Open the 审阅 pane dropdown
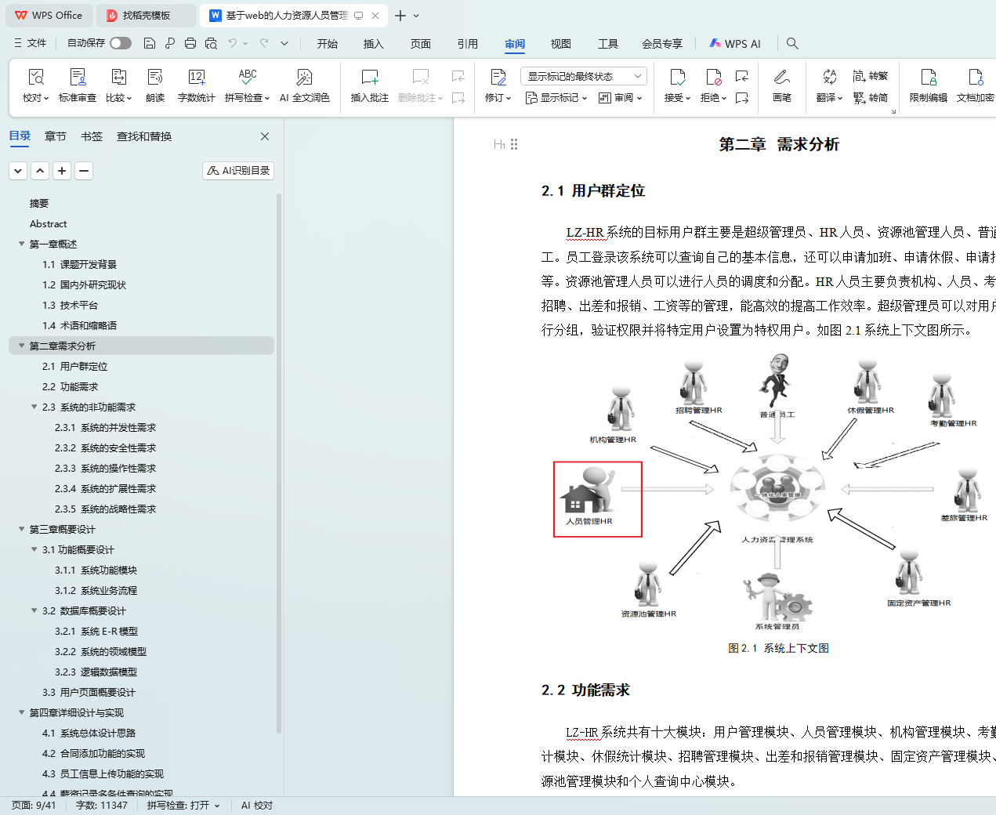The width and height of the screenshot is (996, 815). click(x=620, y=98)
